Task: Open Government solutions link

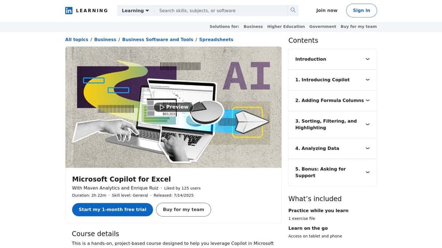Action: 322,27
